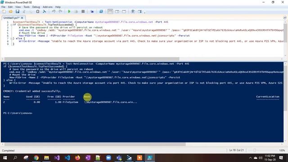Show Script Pane Right layout
The height and width of the screenshot is (162, 288).
117,11
